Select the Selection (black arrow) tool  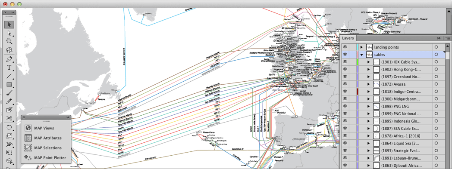click(9, 25)
